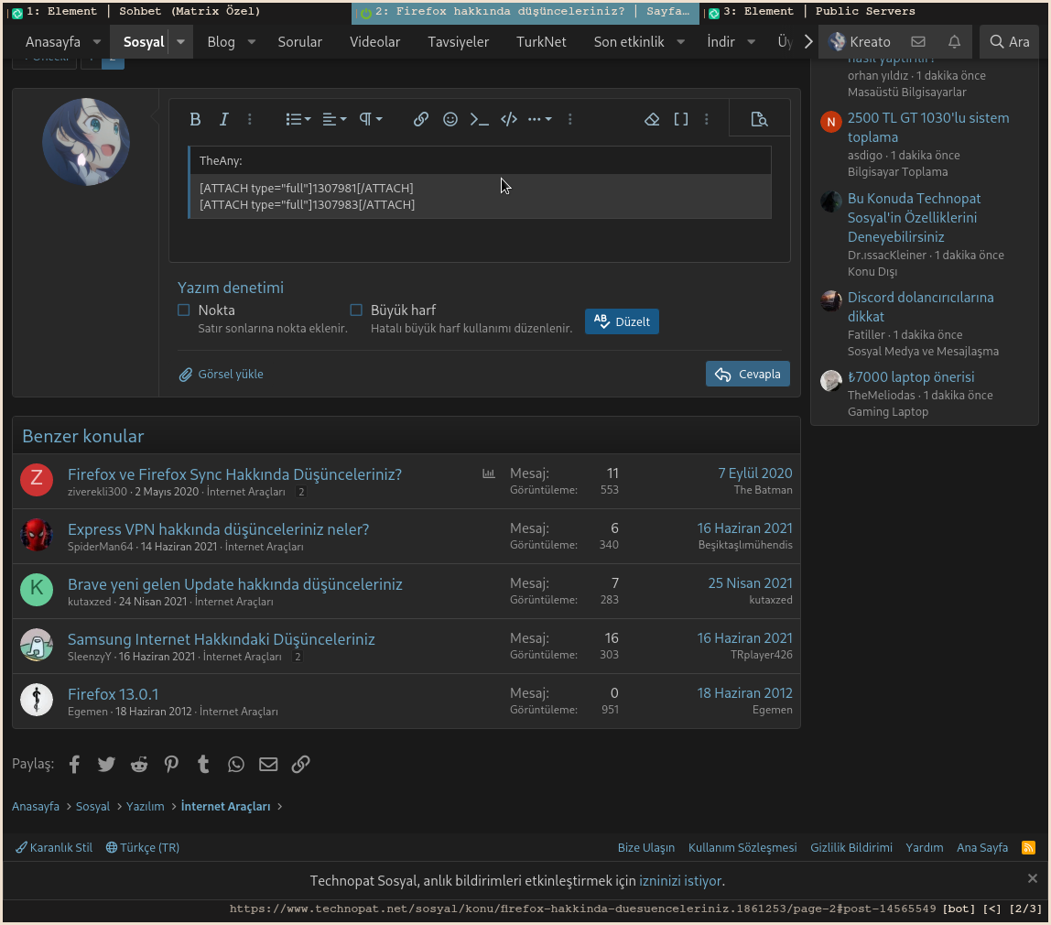Enable the Nokta checkbox
This screenshot has width=1051, height=925.
[184, 310]
